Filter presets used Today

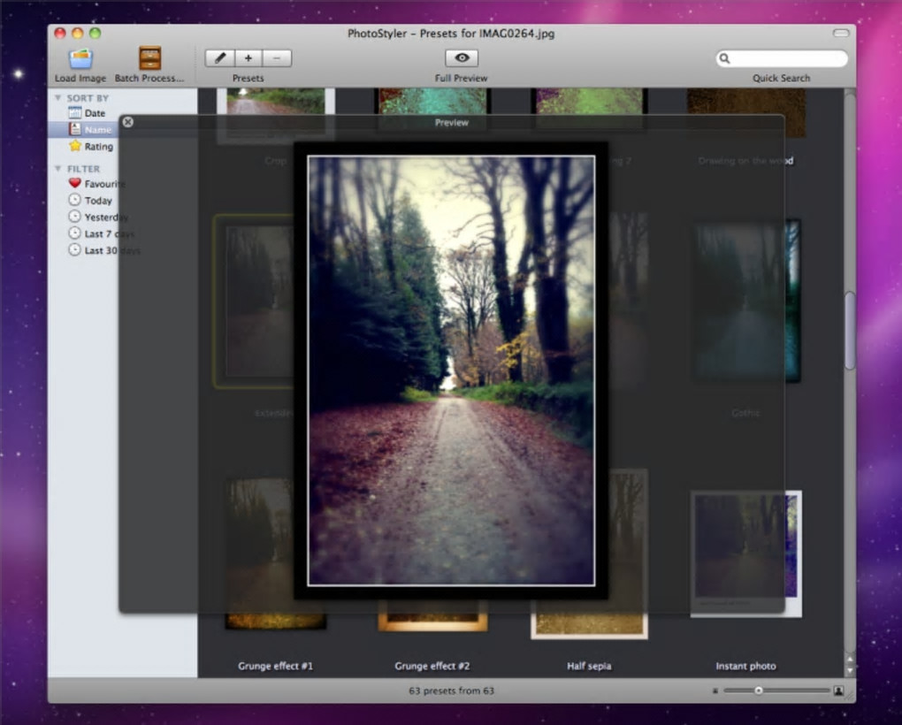(97, 201)
